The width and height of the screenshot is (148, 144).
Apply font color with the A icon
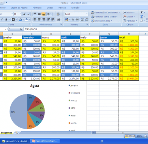(26, 20)
